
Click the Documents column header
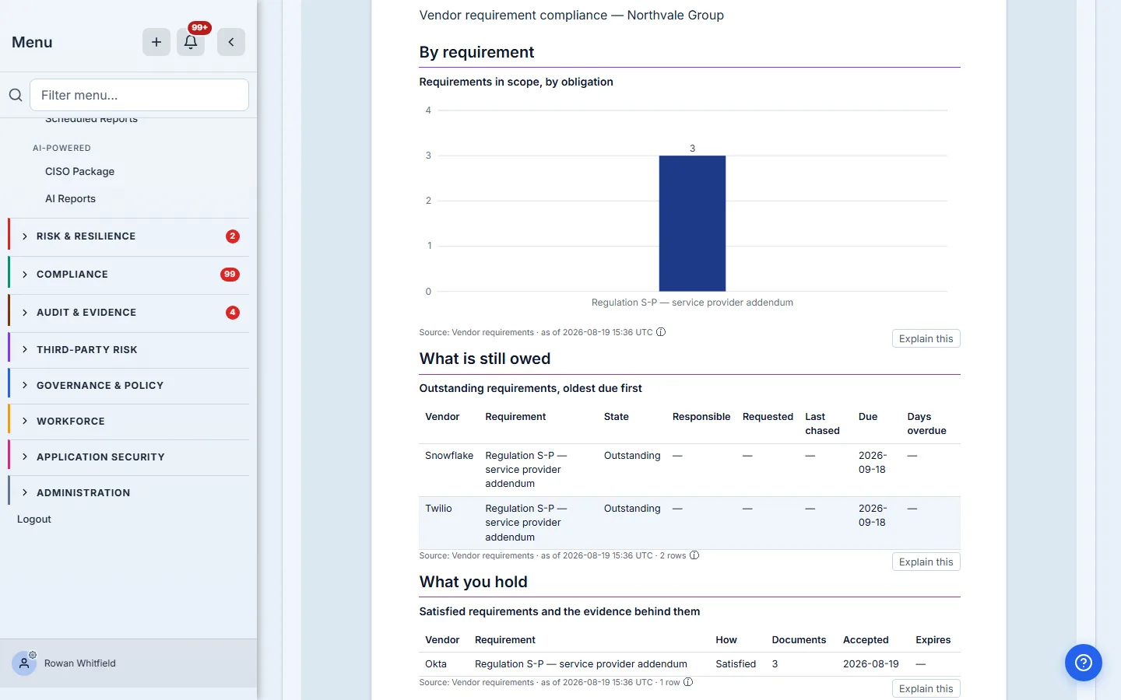pos(799,640)
